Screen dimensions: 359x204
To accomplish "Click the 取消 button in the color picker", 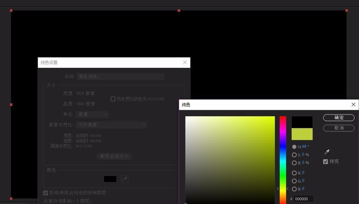I will coord(339,128).
